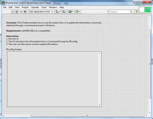The width and height of the screenshot is (153, 119).
Task: Click the Instructions heading text
Action: (13, 36)
